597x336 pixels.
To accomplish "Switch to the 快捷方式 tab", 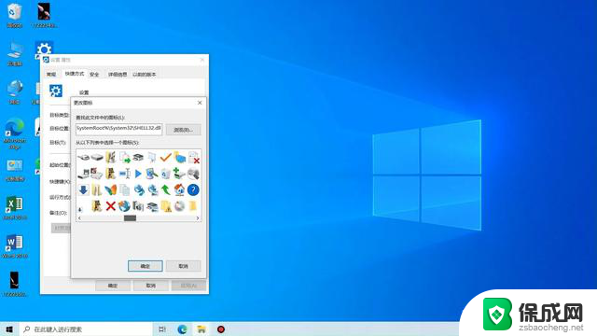I will pos(75,74).
